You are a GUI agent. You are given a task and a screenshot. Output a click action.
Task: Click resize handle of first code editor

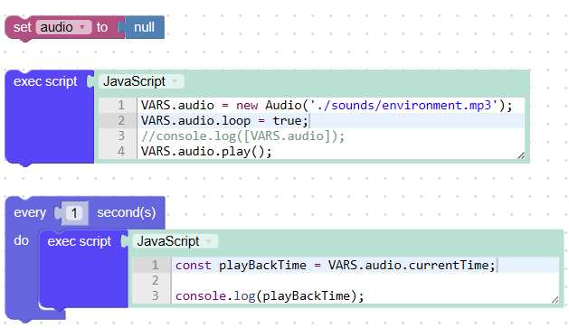click(521, 155)
